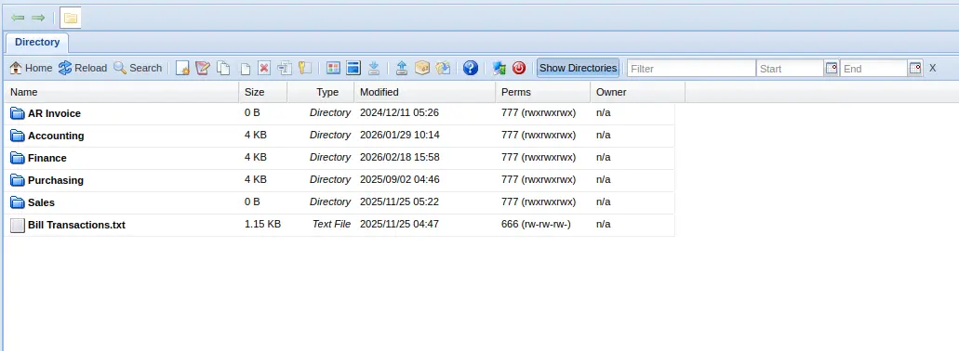
Task: Click the Edit file pencil icon
Action: coord(203,68)
